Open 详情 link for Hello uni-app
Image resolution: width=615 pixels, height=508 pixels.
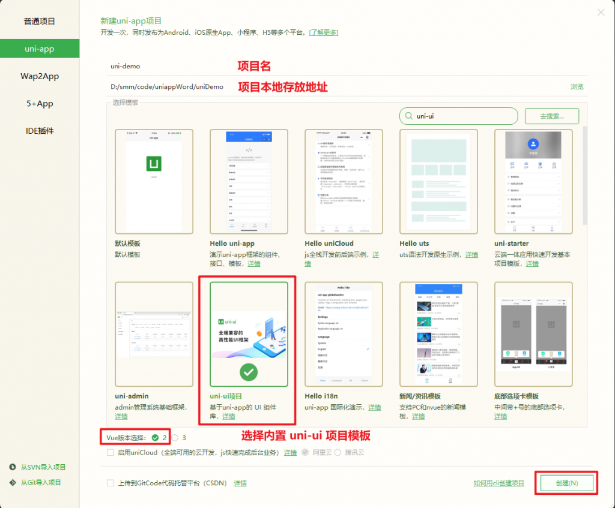pos(254,263)
